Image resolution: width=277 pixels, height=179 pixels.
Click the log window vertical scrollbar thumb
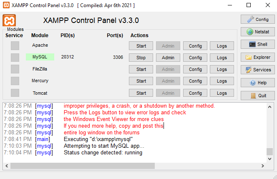(269, 152)
